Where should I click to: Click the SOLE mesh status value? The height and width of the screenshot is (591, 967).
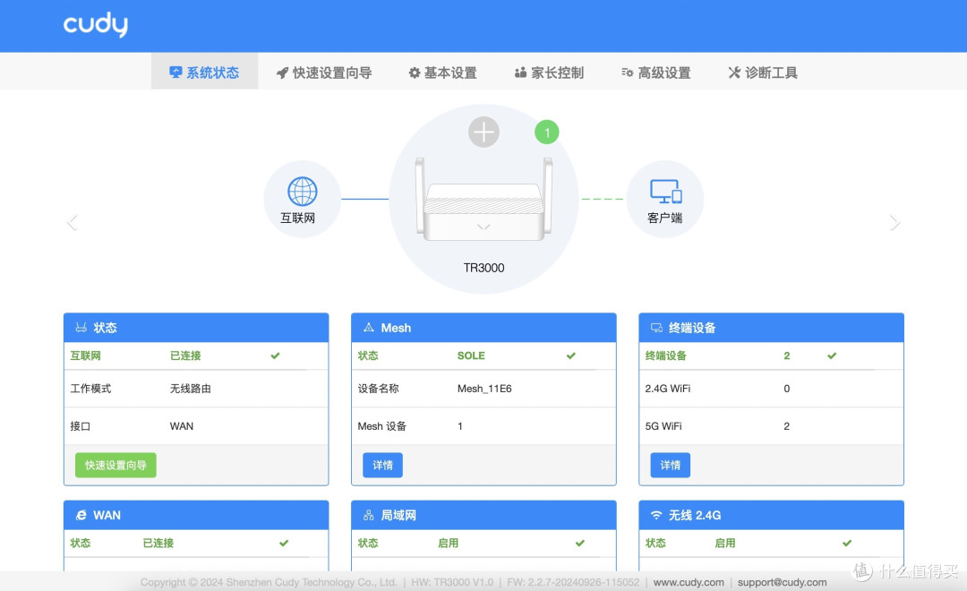click(471, 355)
